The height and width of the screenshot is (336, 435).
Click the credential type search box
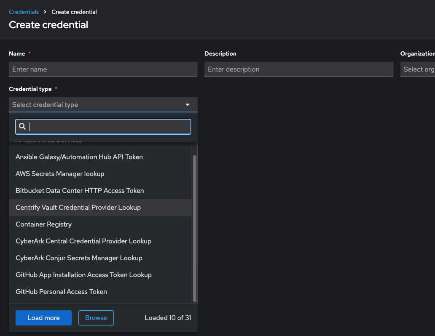[109, 127]
